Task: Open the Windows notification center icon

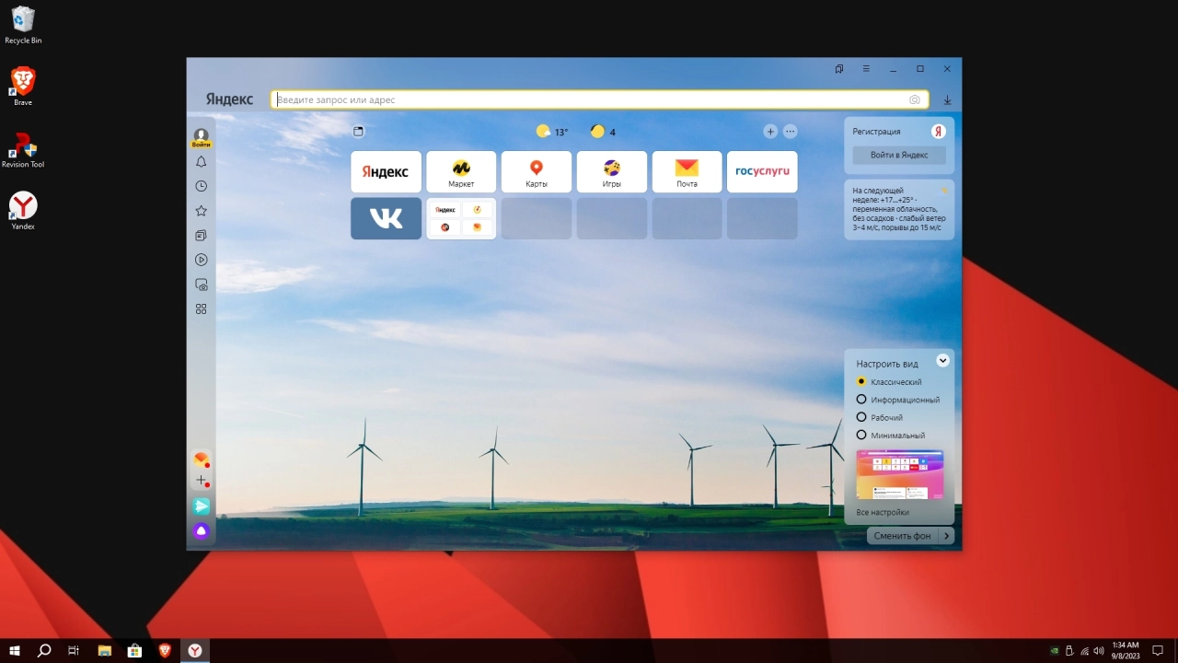Action: (x=1159, y=651)
